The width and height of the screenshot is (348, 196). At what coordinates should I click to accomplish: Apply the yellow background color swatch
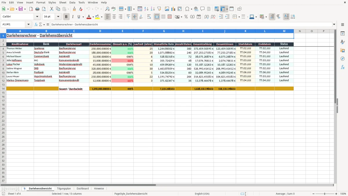[97, 17]
